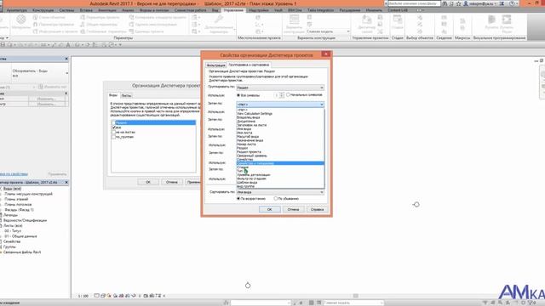Click Удалить неиспользуемые purge tool
The width and height of the screenshot is (545, 306).
(153, 25)
